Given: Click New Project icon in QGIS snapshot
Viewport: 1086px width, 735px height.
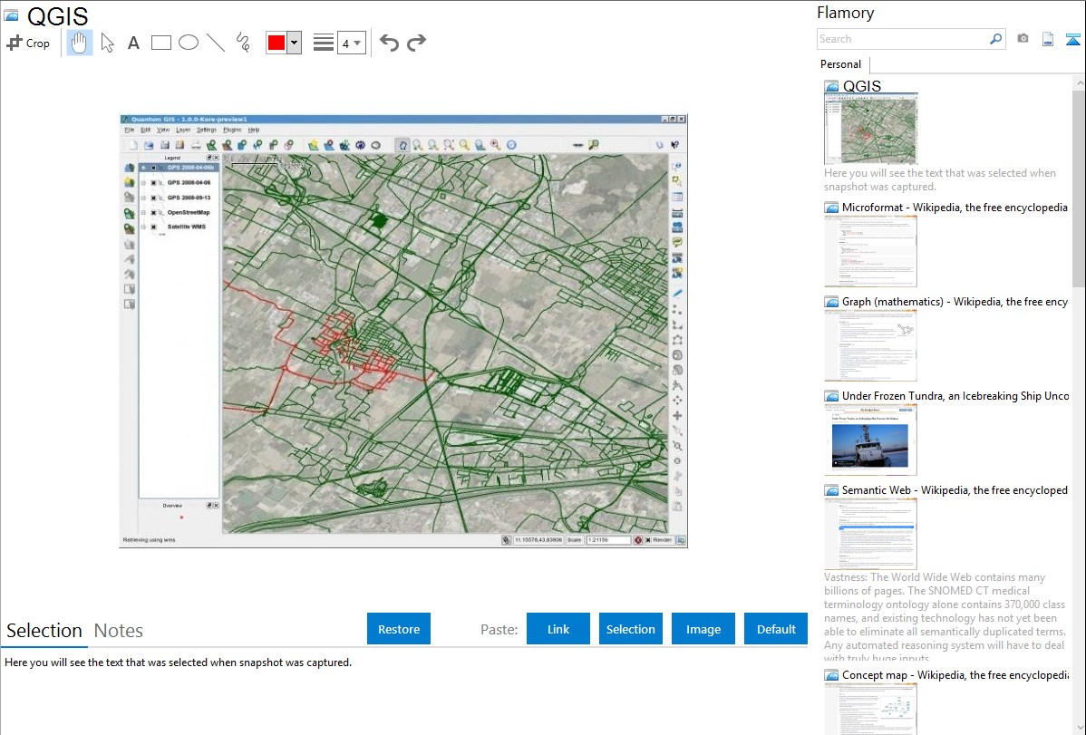Looking at the screenshot, I should [x=133, y=145].
